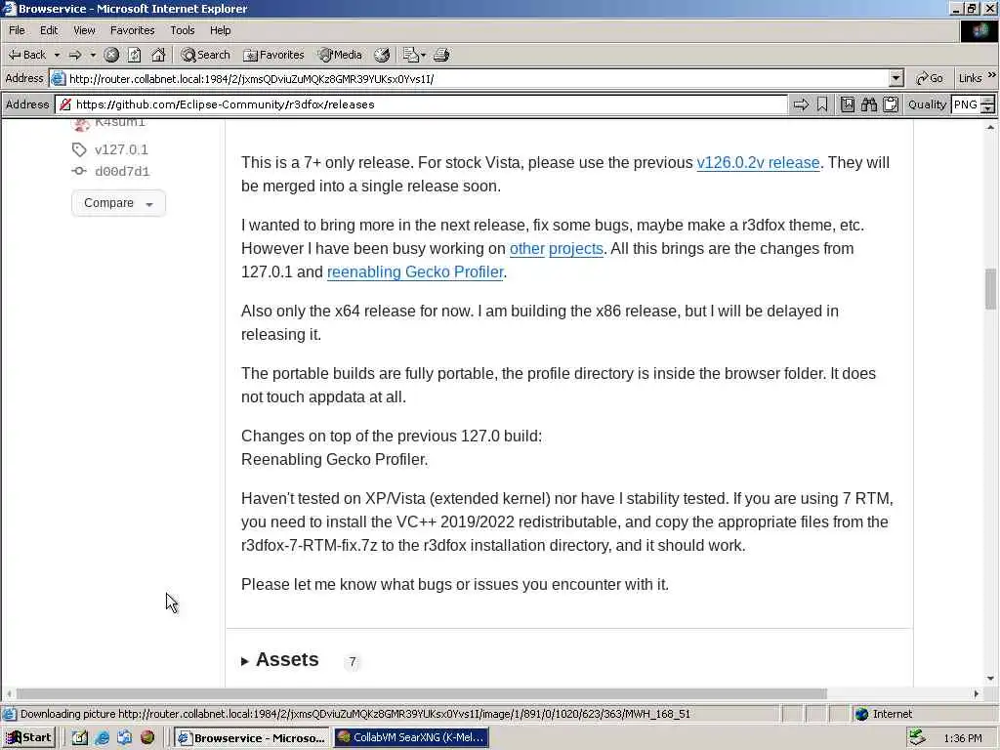Open the Browservice bookmarks page icon
Viewport: 1000px width, 750px height.
pyautogui.click(x=848, y=104)
